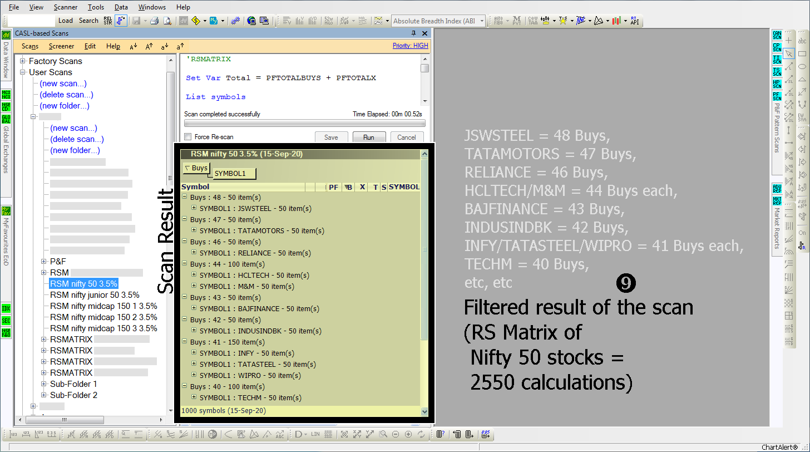Viewport: 810px width, 452px height.
Task: Click the TI SCN sidebar icon
Action: pos(777,59)
